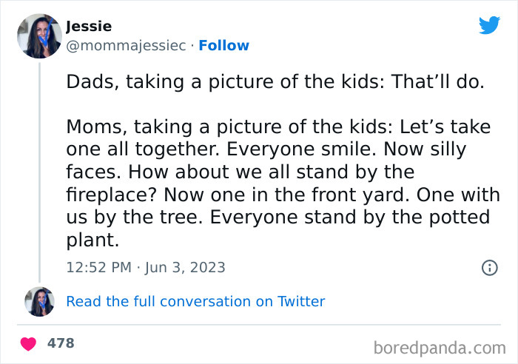Click the 478 likes count
The image size is (518, 364).
[61, 343]
